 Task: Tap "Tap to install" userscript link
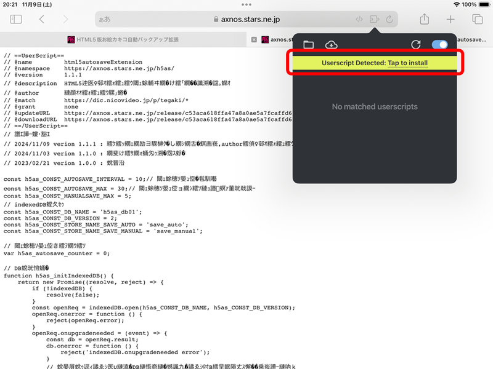click(407, 63)
